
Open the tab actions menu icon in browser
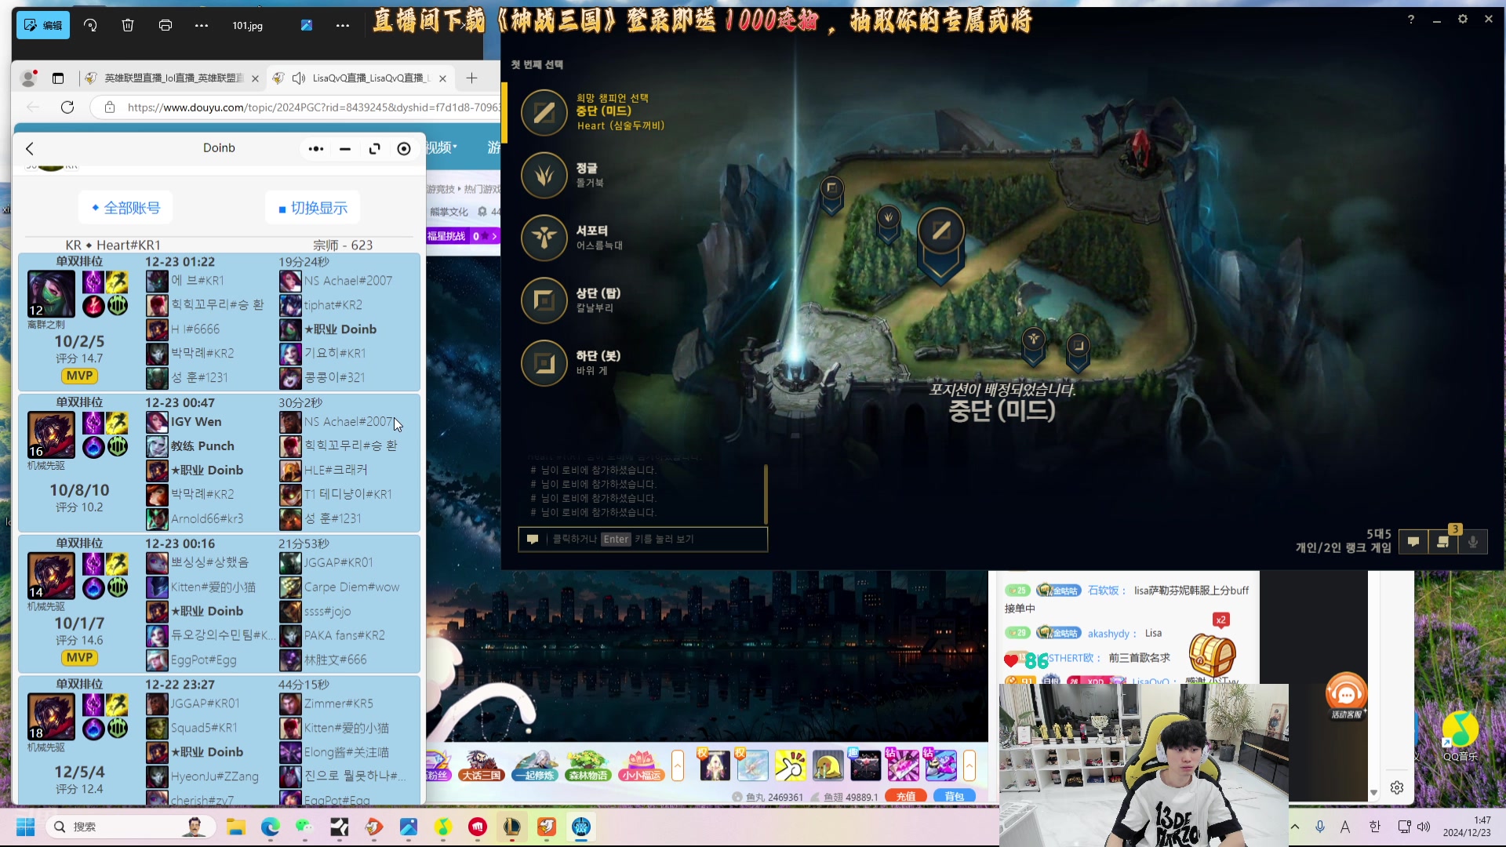point(58,78)
